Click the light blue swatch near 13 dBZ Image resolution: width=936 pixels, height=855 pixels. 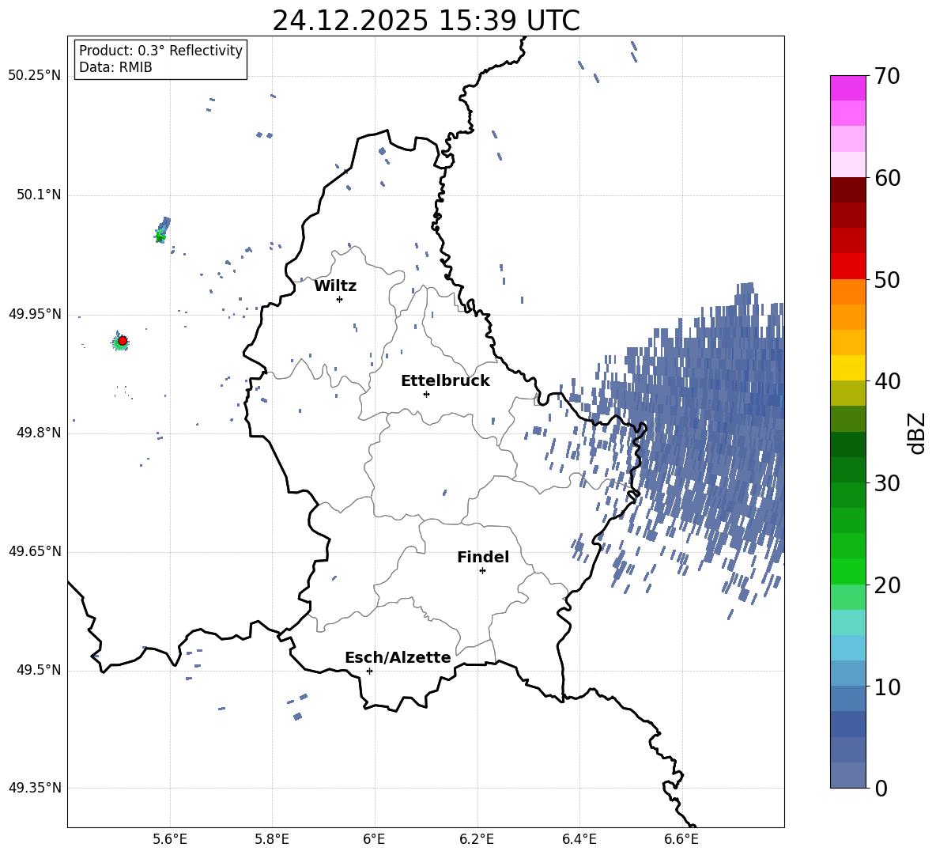pos(848,648)
